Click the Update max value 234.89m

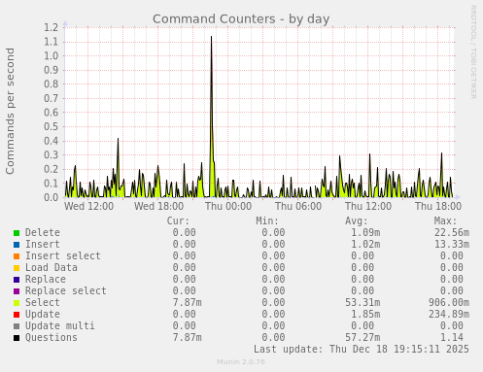point(449,314)
